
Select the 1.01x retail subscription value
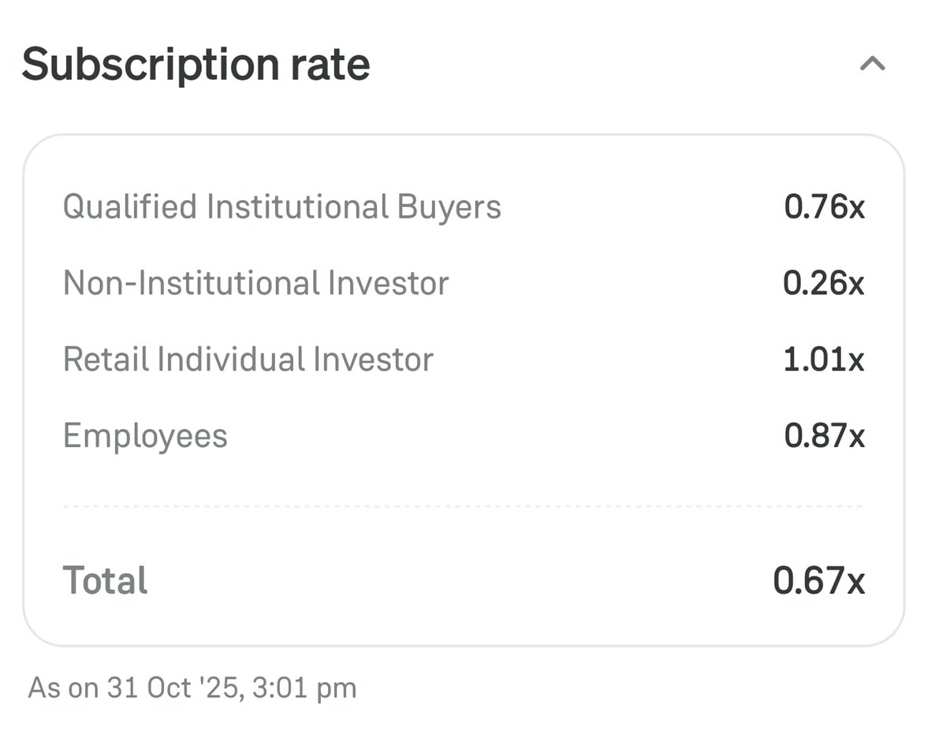pos(823,360)
